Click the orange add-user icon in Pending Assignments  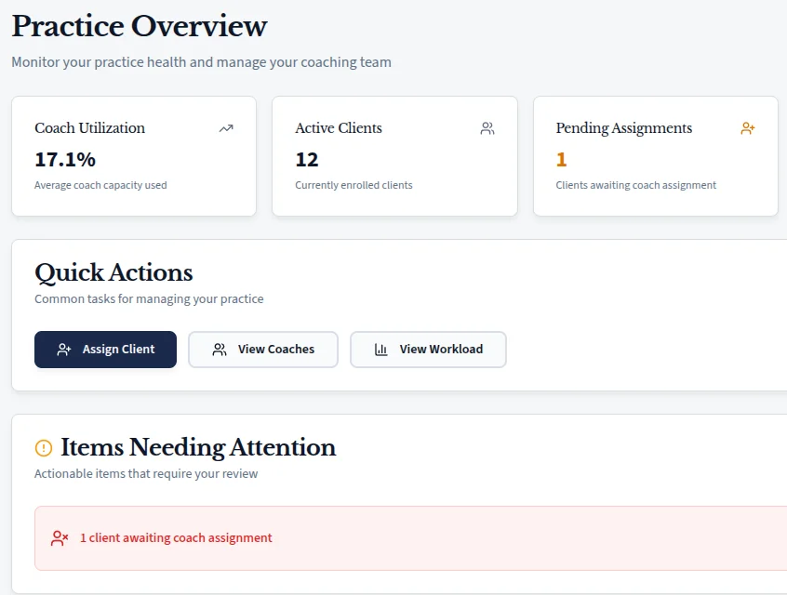pos(747,128)
